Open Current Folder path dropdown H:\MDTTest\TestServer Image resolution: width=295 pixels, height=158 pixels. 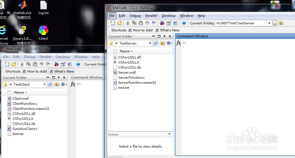coord(269,23)
